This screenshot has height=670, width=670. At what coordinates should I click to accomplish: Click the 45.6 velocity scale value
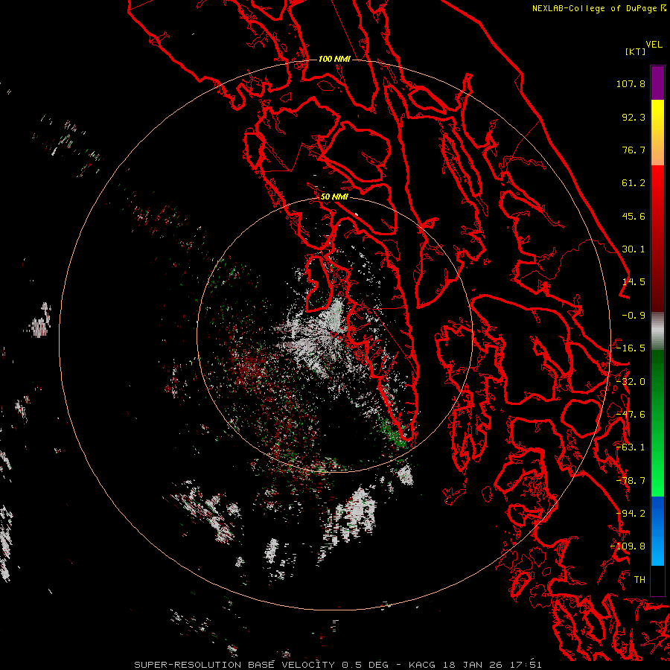(634, 216)
